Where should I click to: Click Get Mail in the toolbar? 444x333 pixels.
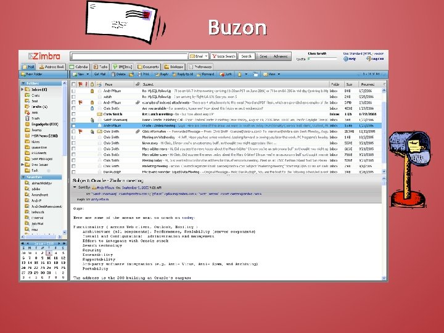100,74
